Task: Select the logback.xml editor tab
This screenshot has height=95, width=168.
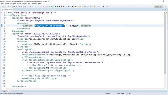Action: (7, 10)
